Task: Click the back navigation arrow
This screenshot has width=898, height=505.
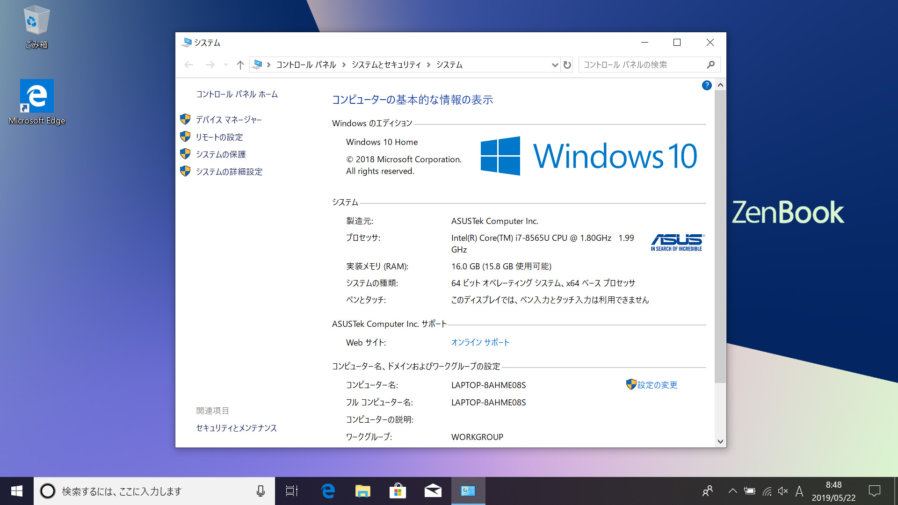Action: 188,65
